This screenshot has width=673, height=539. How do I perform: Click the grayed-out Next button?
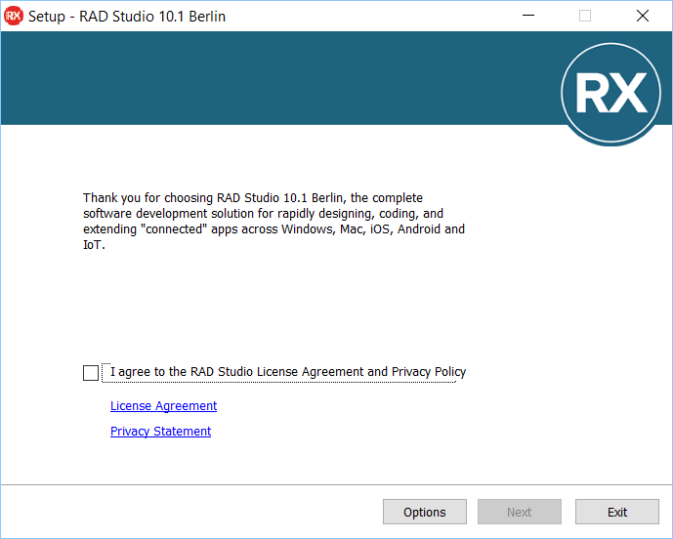(520, 512)
